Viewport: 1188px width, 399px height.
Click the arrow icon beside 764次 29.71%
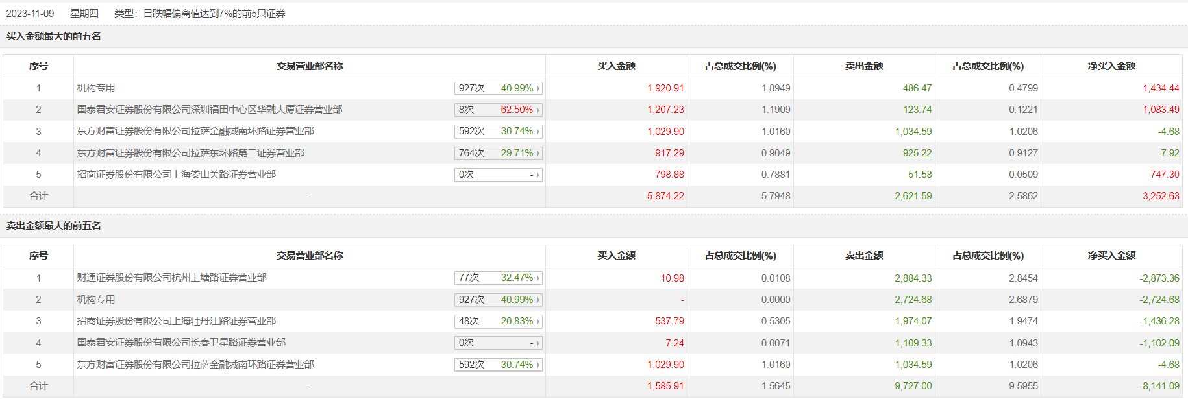[538, 154]
